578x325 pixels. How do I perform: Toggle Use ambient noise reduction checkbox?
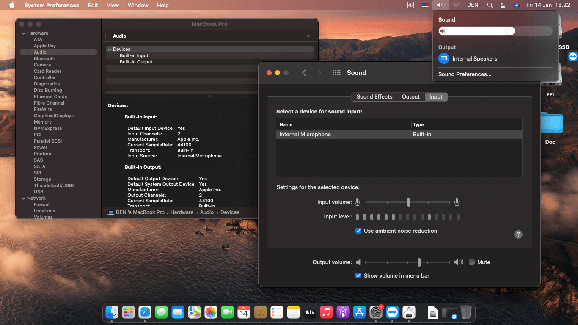[358, 231]
